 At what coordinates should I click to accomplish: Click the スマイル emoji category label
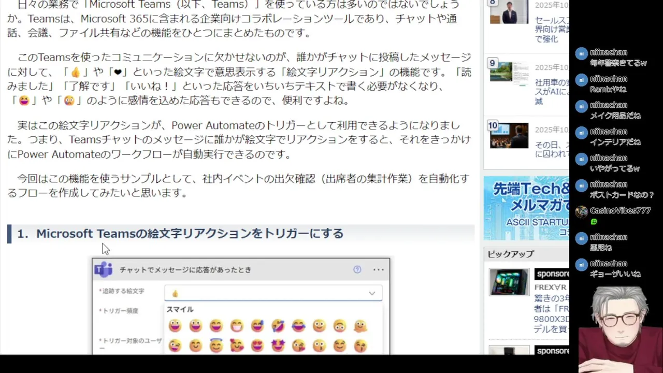(x=180, y=309)
